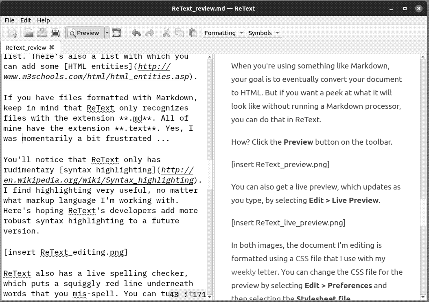Click the cursor position indicator 43 : 171

tap(187, 295)
